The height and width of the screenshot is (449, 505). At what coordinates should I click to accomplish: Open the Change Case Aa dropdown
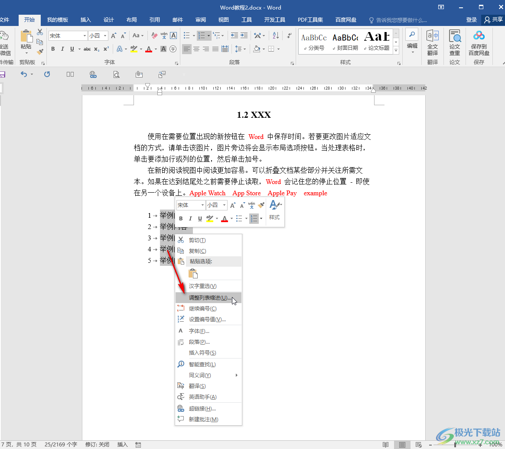(x=138, y=36)
